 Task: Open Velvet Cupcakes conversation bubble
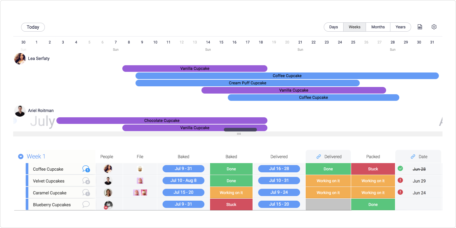(86, 181)
